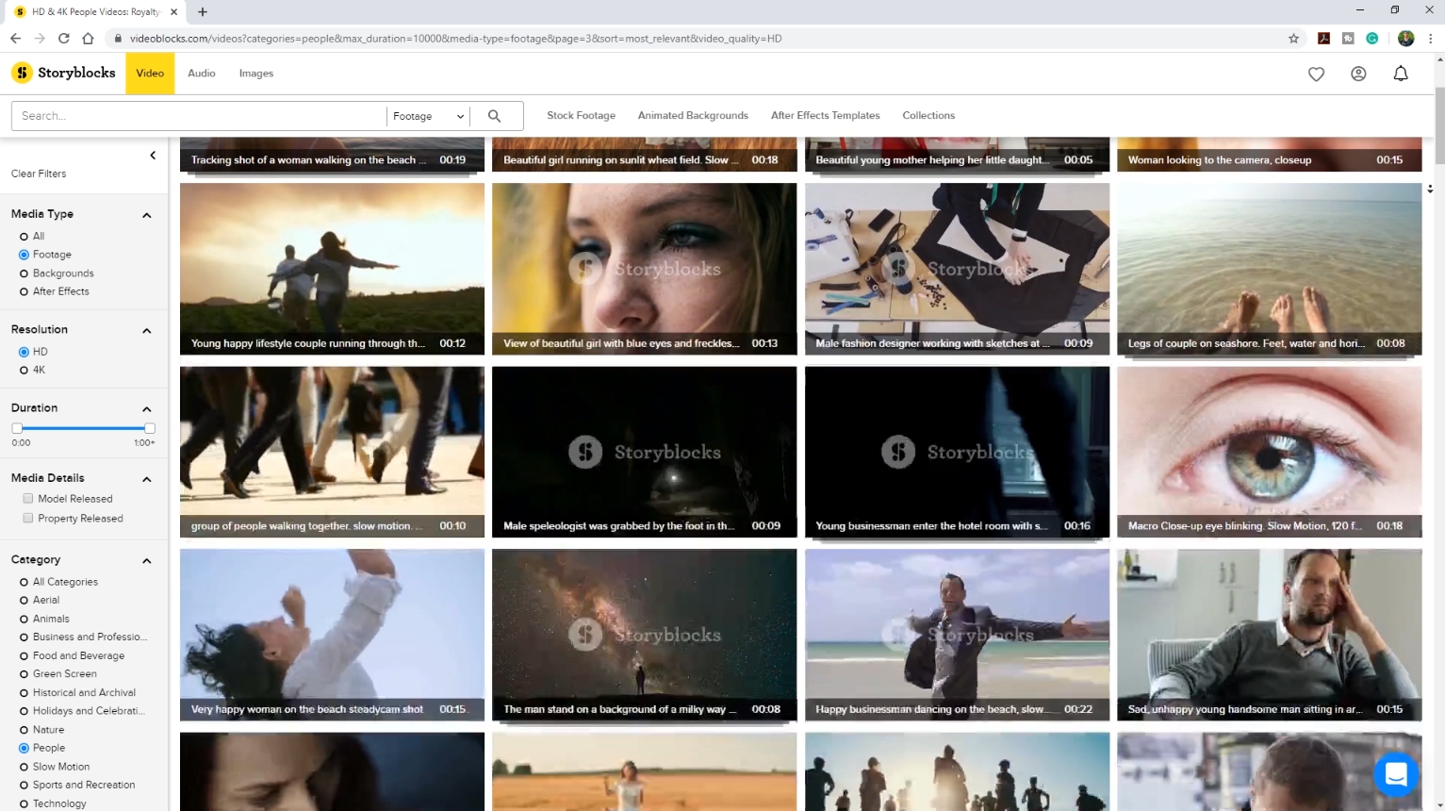Collapse the Resolution section
The image size is (1445, 811).
pyautogui.click(x=147, y=331)
